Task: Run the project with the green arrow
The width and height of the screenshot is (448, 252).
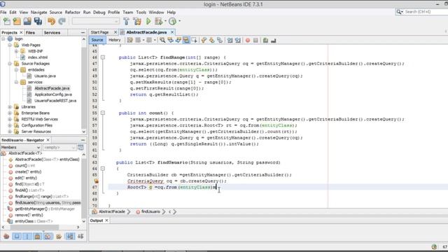Action: coord(148,21)
